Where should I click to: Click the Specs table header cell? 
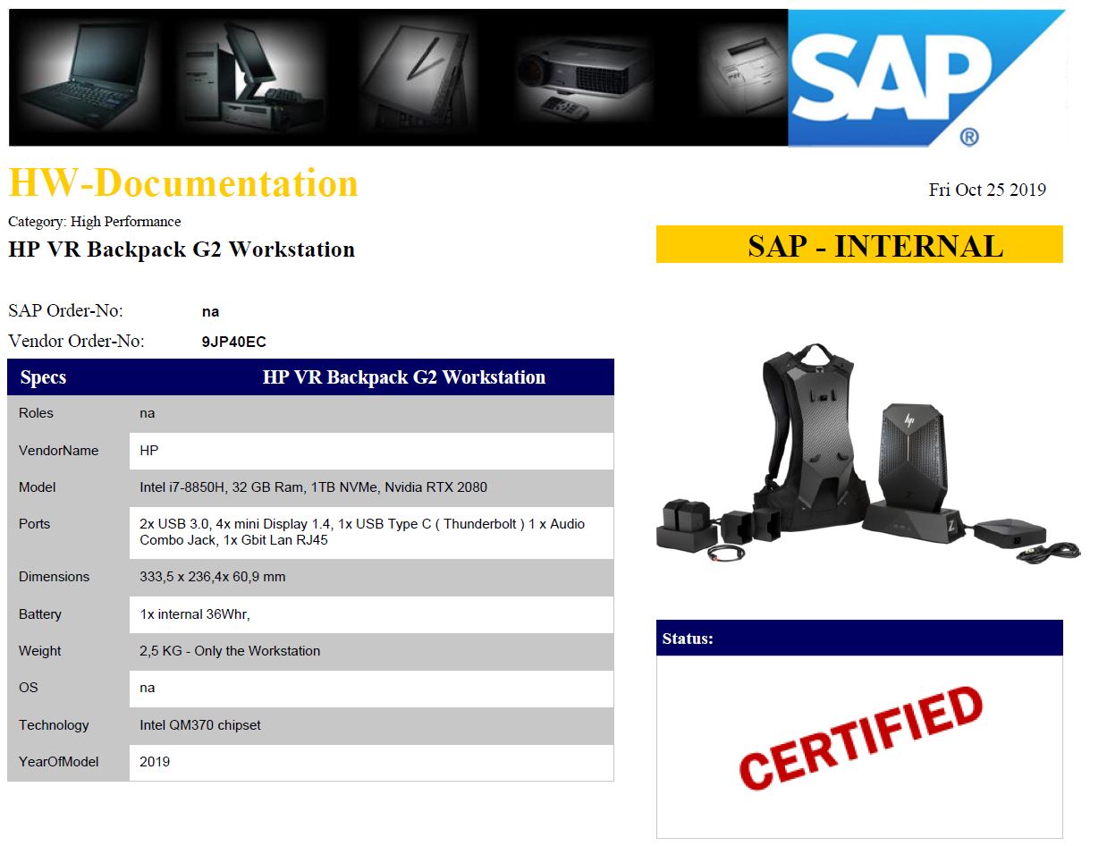[43, 377]
